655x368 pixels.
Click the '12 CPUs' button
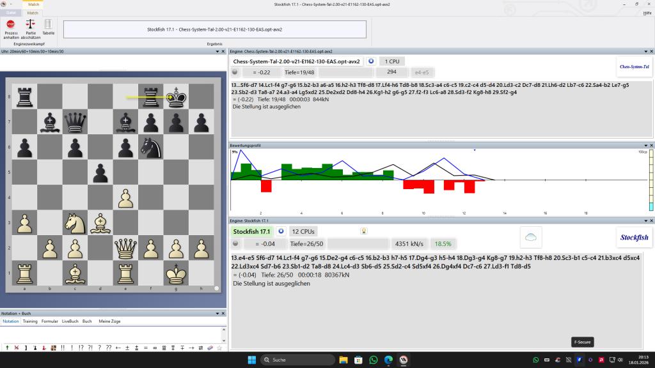[304, 231]
